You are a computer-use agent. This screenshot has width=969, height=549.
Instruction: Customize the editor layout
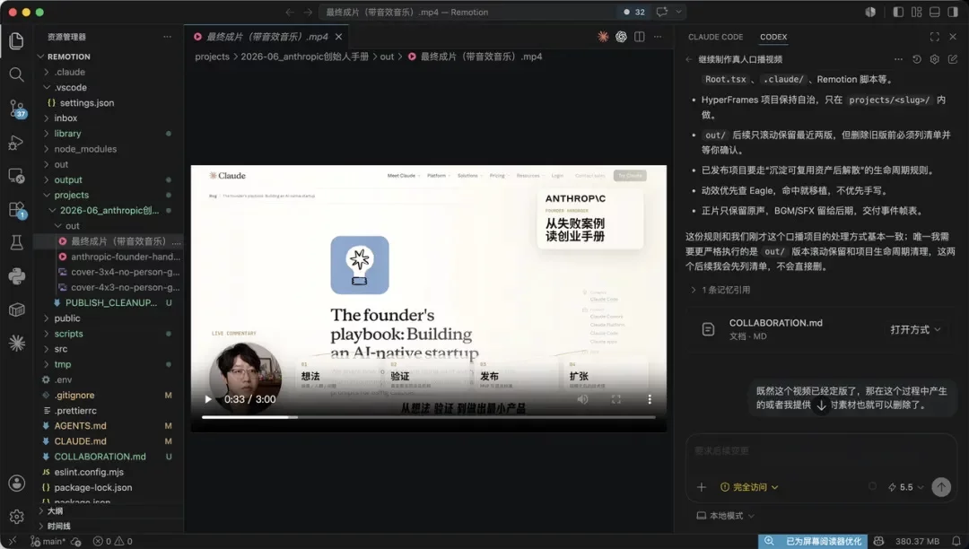coord(916,12)
